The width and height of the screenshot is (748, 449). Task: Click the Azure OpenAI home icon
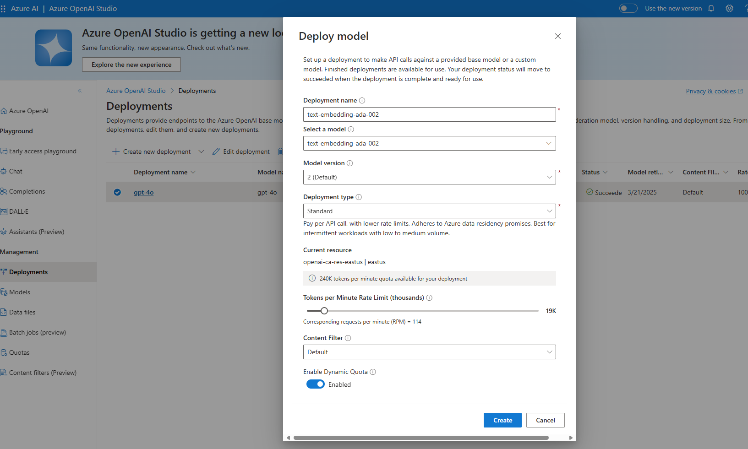pyautogui.click(x=4, y=111)
